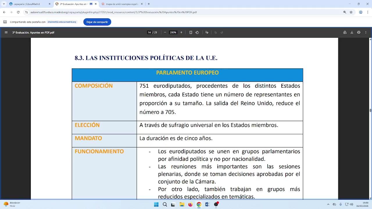Viewport: 372px width, 209px height.
Task: View site information icon in address bar
Action: click(x=26, y=12)
